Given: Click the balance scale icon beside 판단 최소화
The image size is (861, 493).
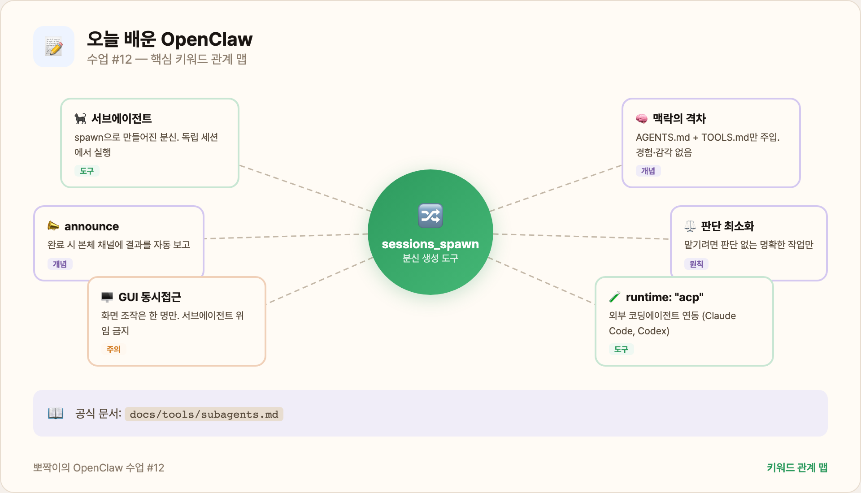Looking at the screenshot, I should 690,226.
